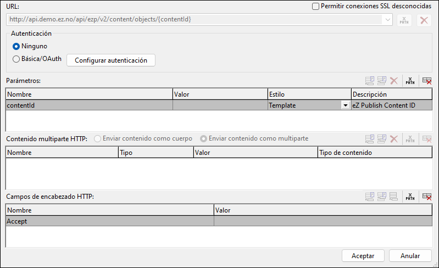Click reset table icon in Parámetros toolbar
439x268 pixels.
pos(427,81)
